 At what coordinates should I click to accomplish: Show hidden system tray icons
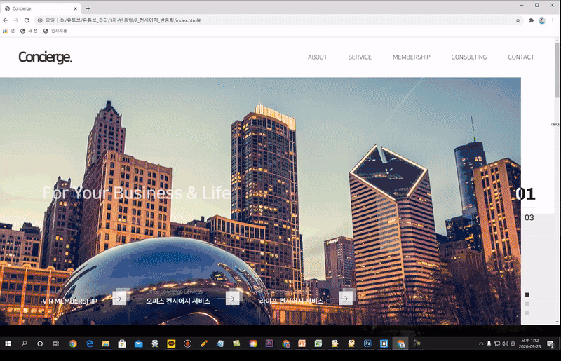pyautogui.click(x=481, y=344)
